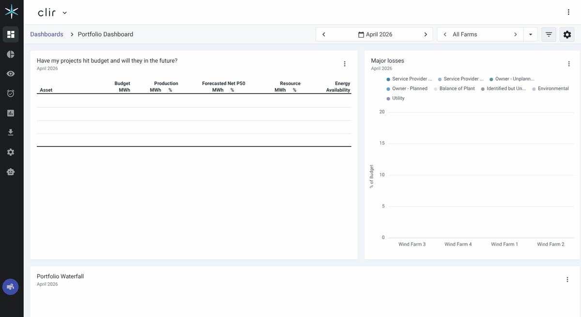Click the Wind Farm 3 axis label

(412, 244)
